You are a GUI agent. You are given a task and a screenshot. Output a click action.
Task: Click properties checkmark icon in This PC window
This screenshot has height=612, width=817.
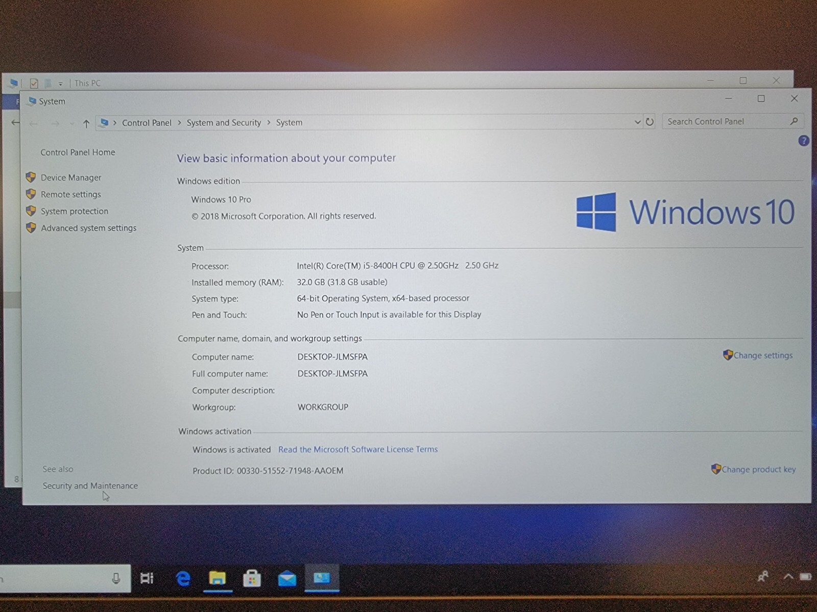[x=34, y=83]
